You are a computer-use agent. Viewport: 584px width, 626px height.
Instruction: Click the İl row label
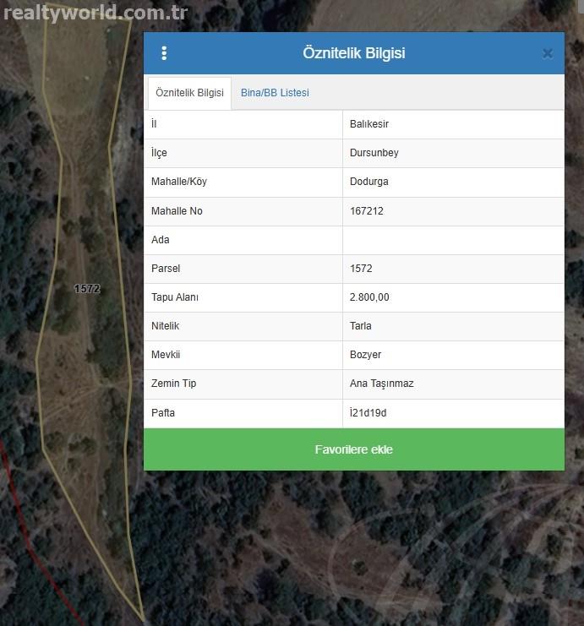point(154,123)
